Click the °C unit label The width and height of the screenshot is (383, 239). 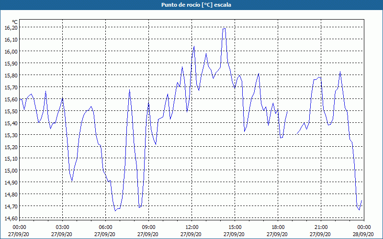[x=15, y=22]
